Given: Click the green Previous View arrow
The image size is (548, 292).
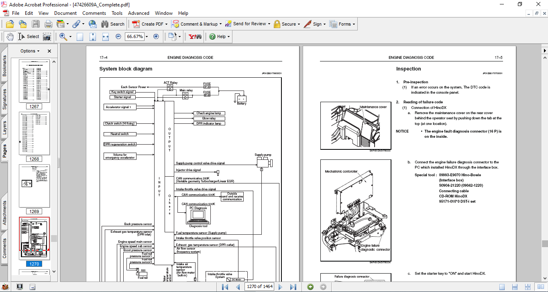Looking at the screenshot, I should (310, 287).
